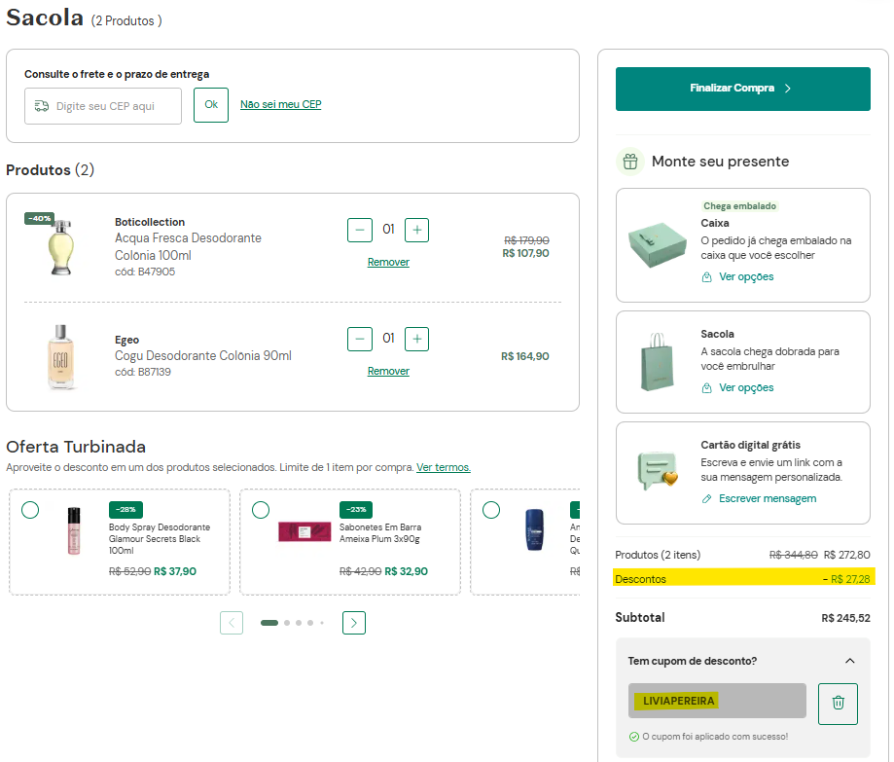Increase quantity of Egeo Cogu cologne
Viewport: 894px width, 762px height.
[416, 339]
